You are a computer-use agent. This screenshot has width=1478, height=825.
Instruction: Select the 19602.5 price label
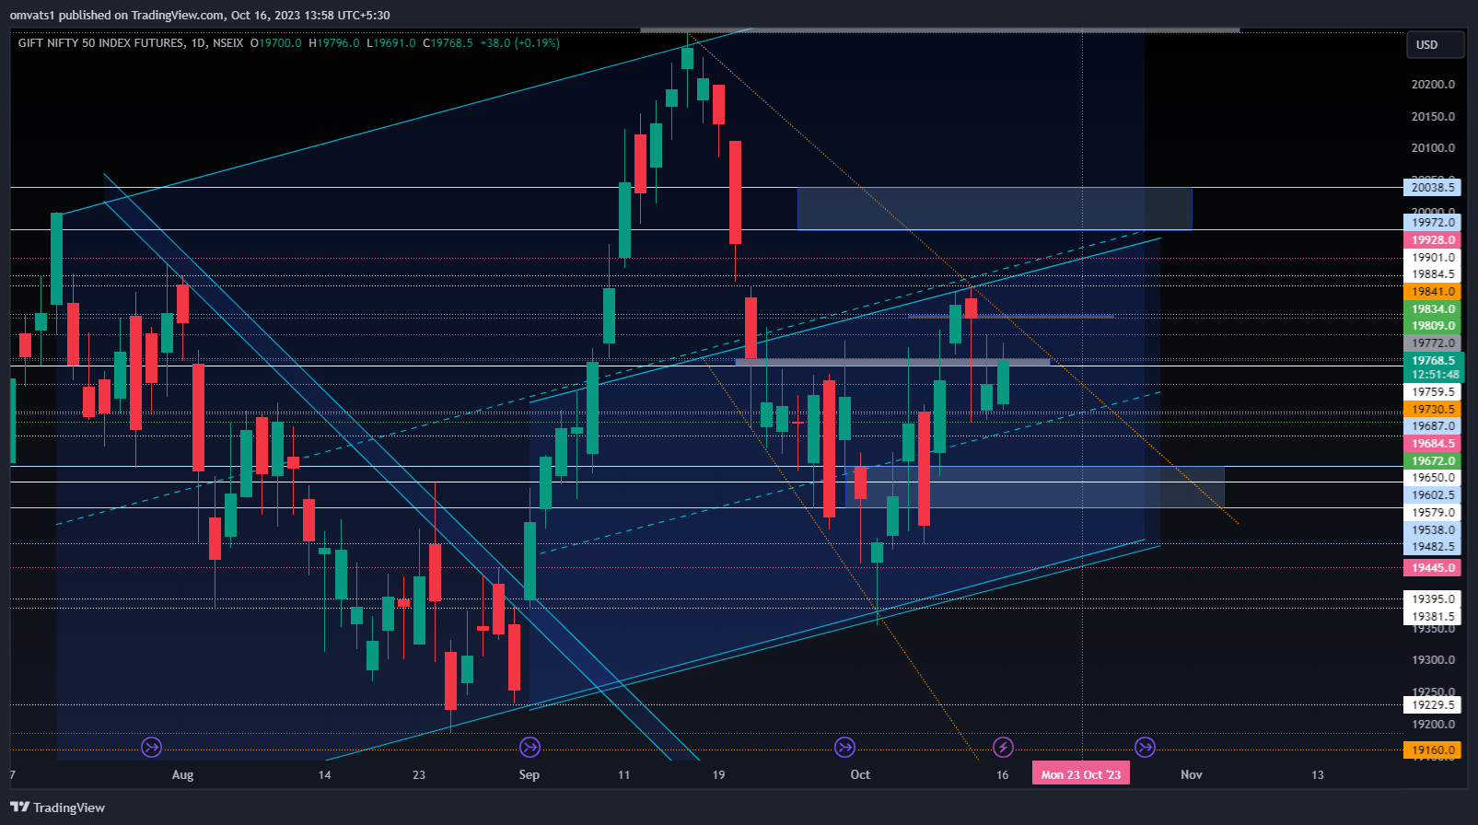(1433, 495)
